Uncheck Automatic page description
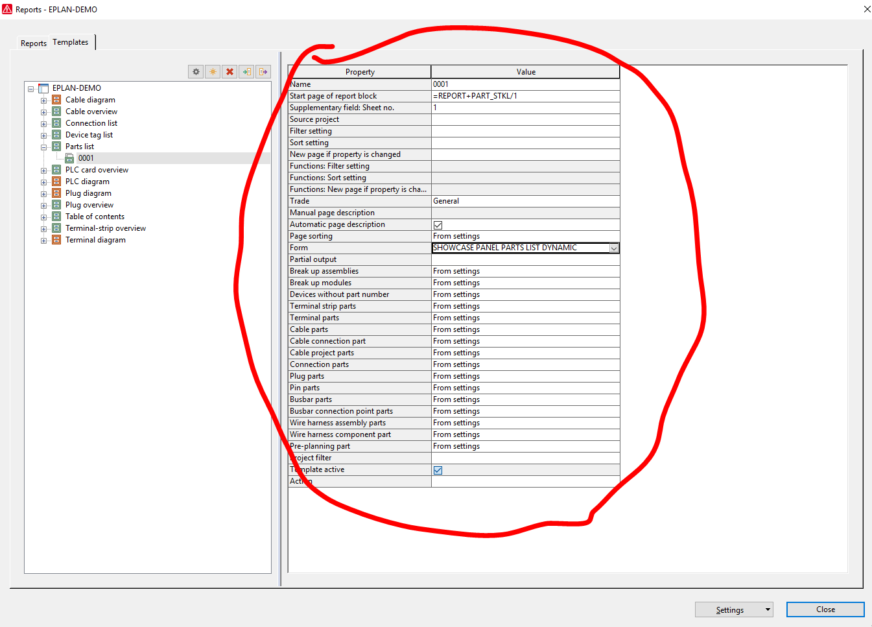 pos(438,224)
